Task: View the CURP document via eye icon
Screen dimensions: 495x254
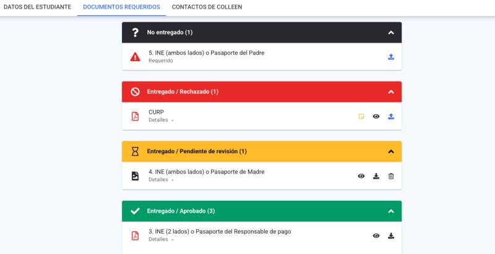Action: point(376,116)
